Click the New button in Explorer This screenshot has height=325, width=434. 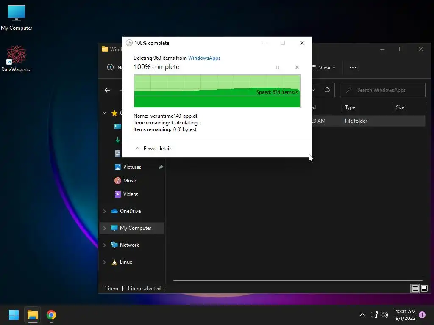(114, 67)
